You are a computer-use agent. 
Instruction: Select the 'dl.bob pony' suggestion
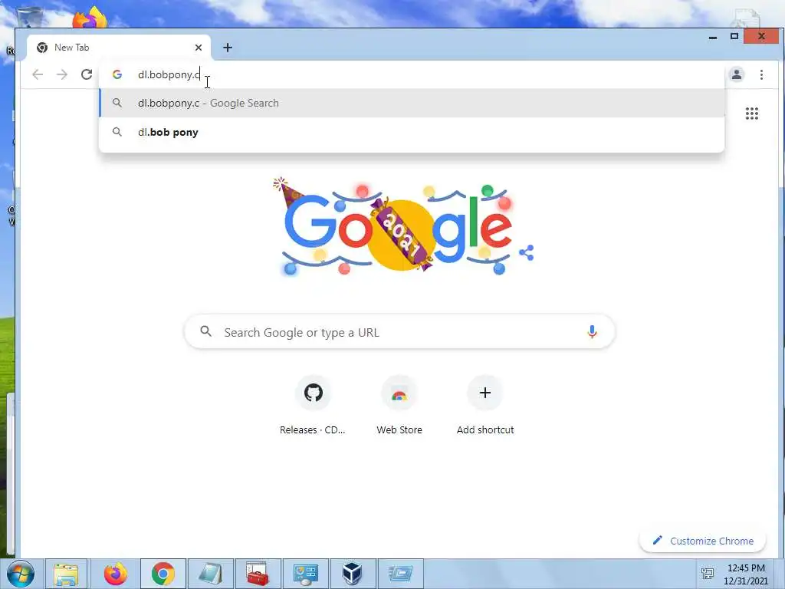tap(412, 132)
